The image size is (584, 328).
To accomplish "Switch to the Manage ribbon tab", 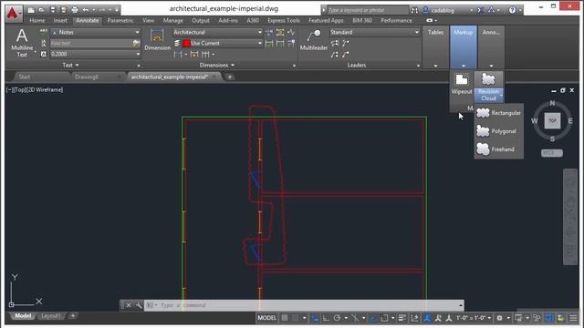I will 172,20.
